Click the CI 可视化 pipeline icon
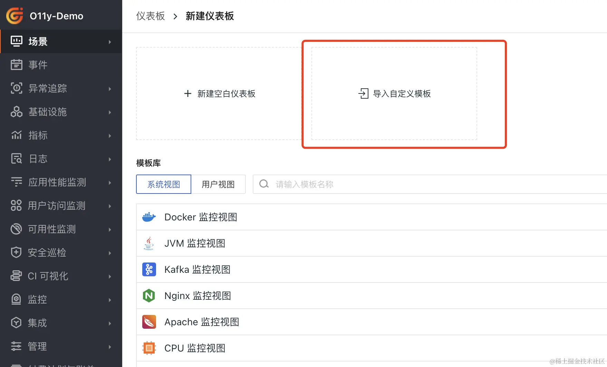This screenshot has height=367, width=607. [16, 276]
